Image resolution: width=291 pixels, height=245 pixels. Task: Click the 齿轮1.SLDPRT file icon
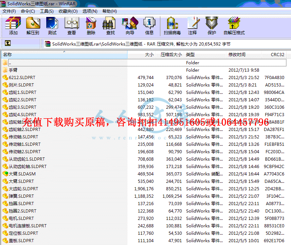coord(5,92)
